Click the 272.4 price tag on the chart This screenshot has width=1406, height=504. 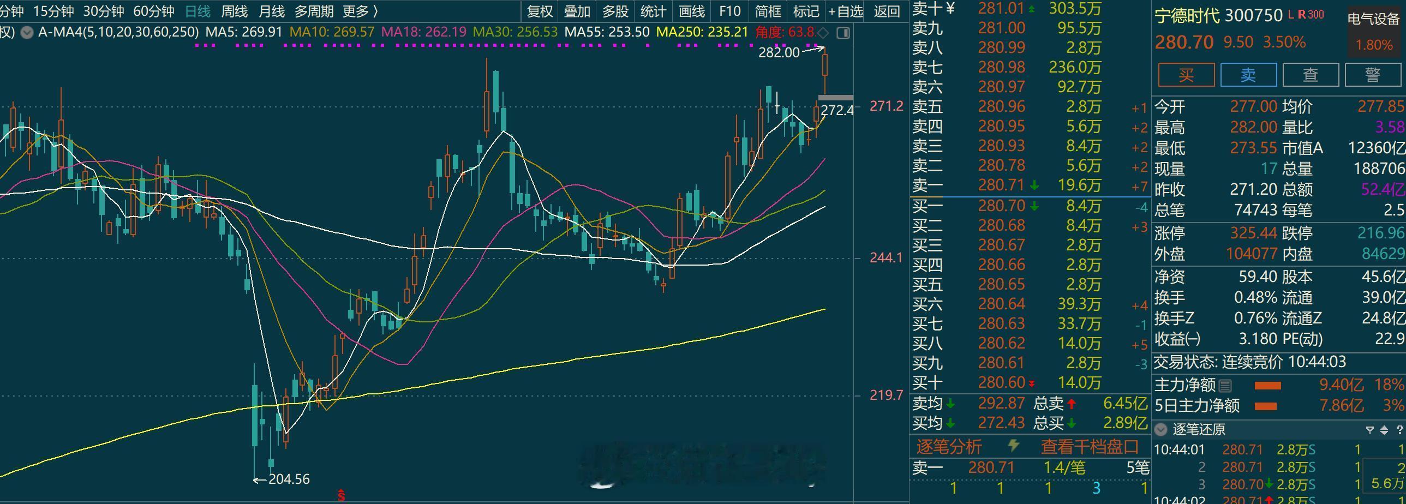[x=837, y=111]
